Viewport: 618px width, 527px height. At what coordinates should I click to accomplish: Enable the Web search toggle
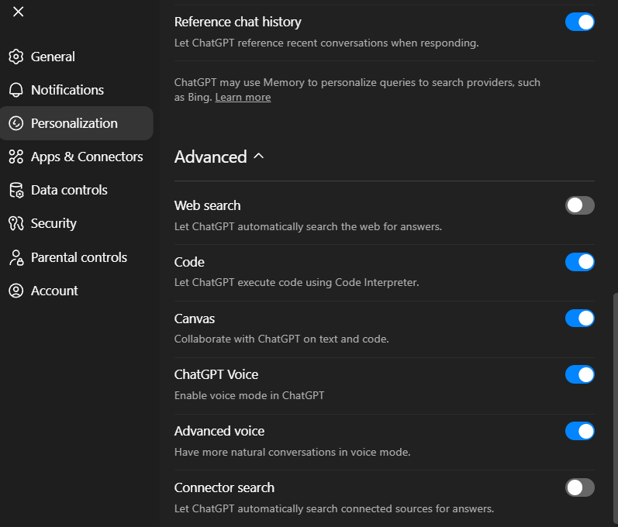tap(580, 205)
